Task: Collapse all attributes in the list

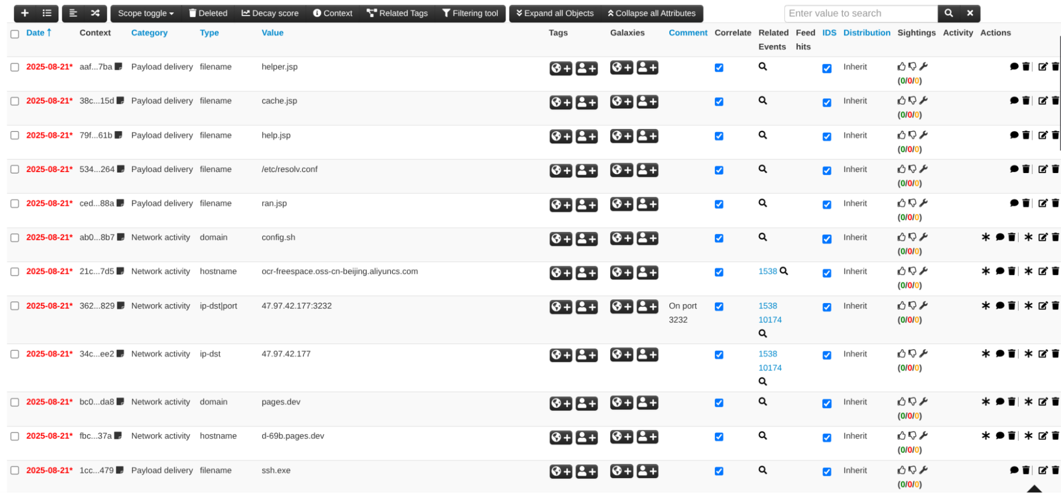Action: pos(651,13)
